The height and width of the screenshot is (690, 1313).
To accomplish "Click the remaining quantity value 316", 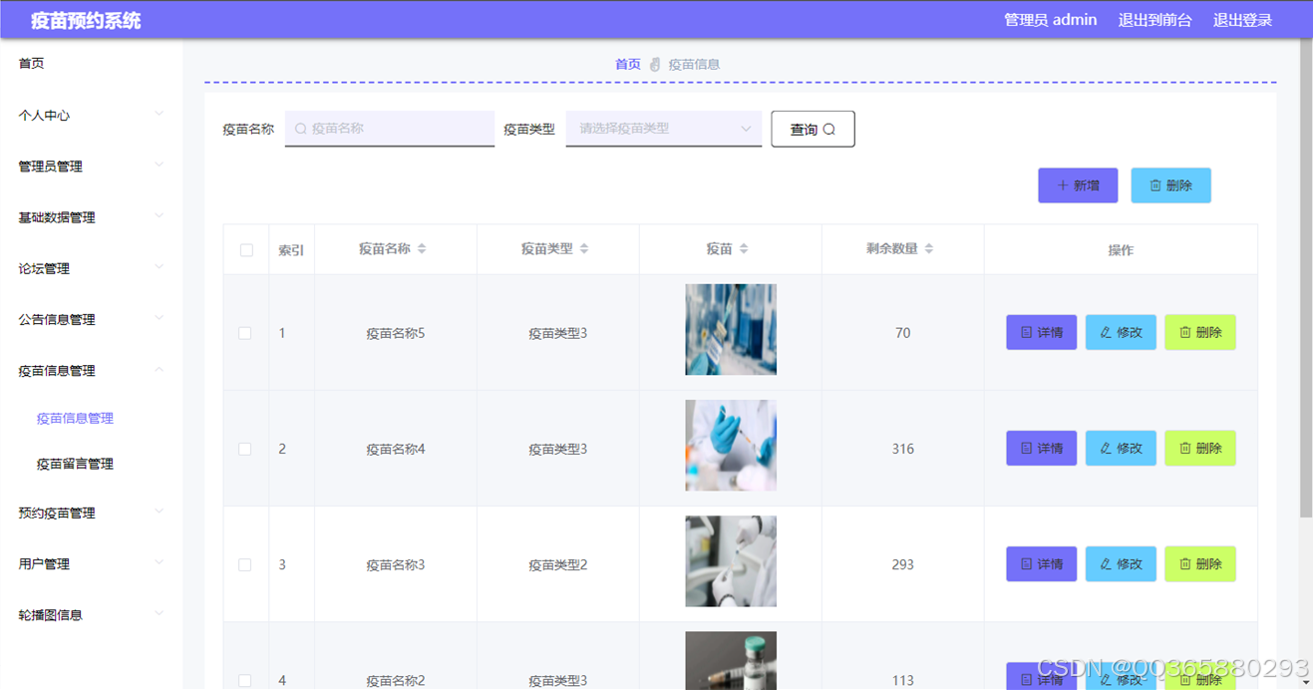I will (903, 449).
